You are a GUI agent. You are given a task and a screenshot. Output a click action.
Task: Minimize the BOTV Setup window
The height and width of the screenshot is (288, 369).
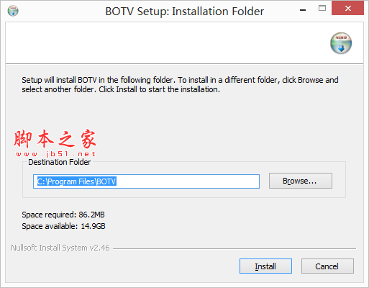pyautogui.click(x=303, y=10)
